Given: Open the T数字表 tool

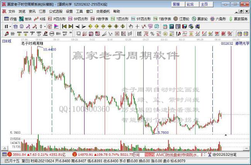Looking at the screenshot, I should coord(162,19).
